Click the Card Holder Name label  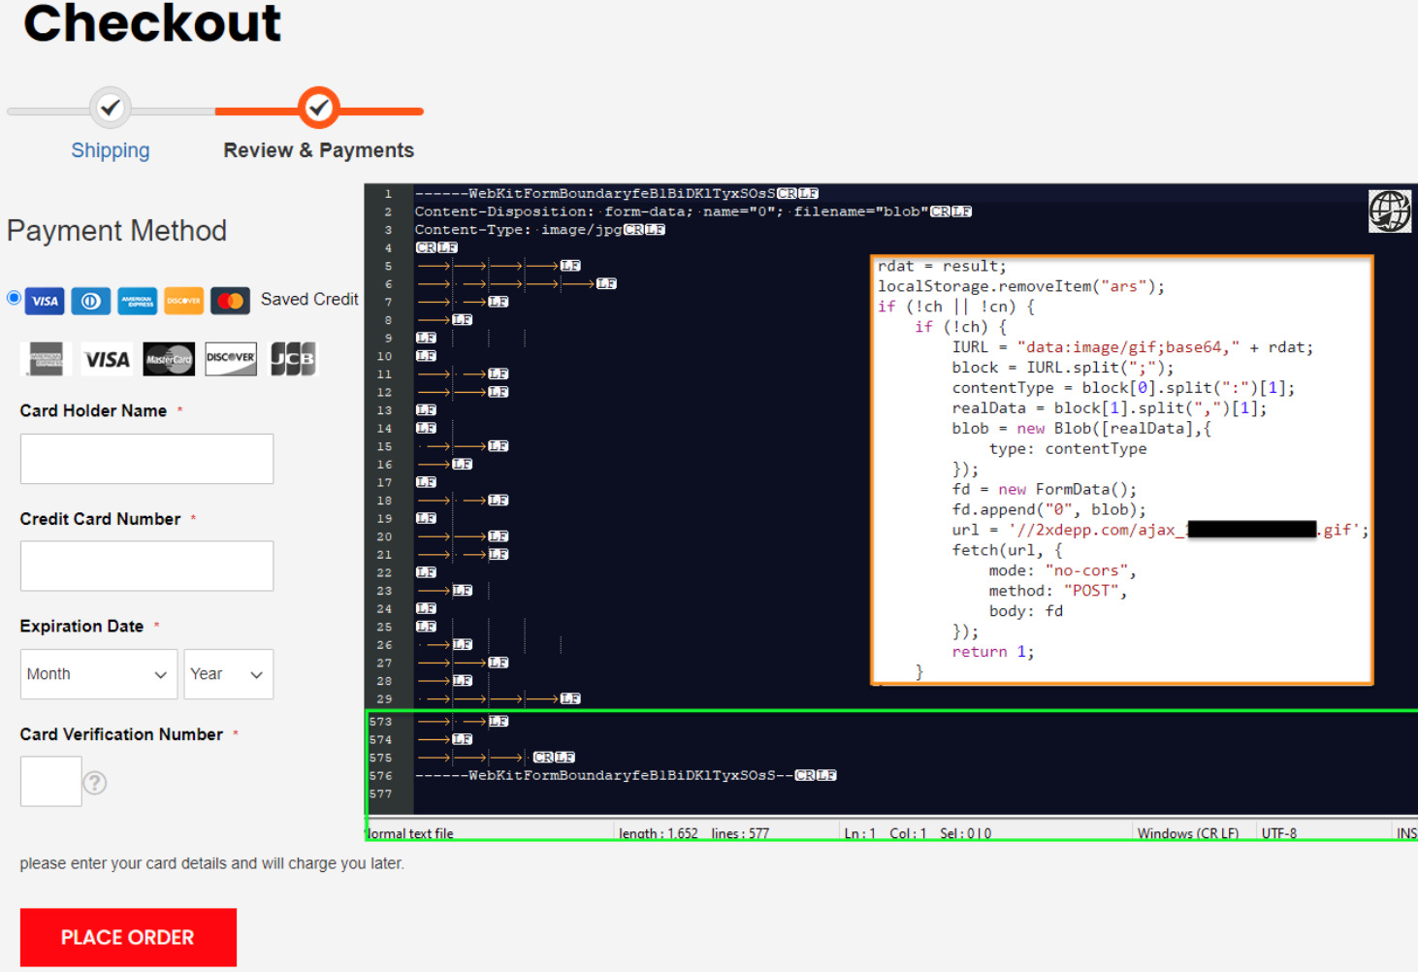(93, 410)
